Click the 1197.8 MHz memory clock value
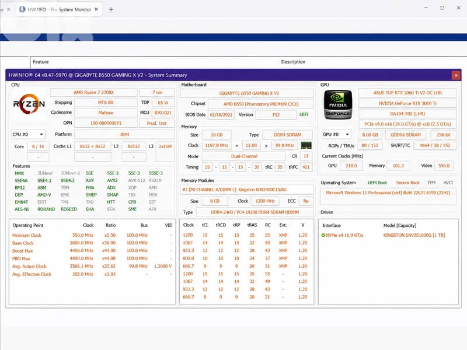 [217, 145]
